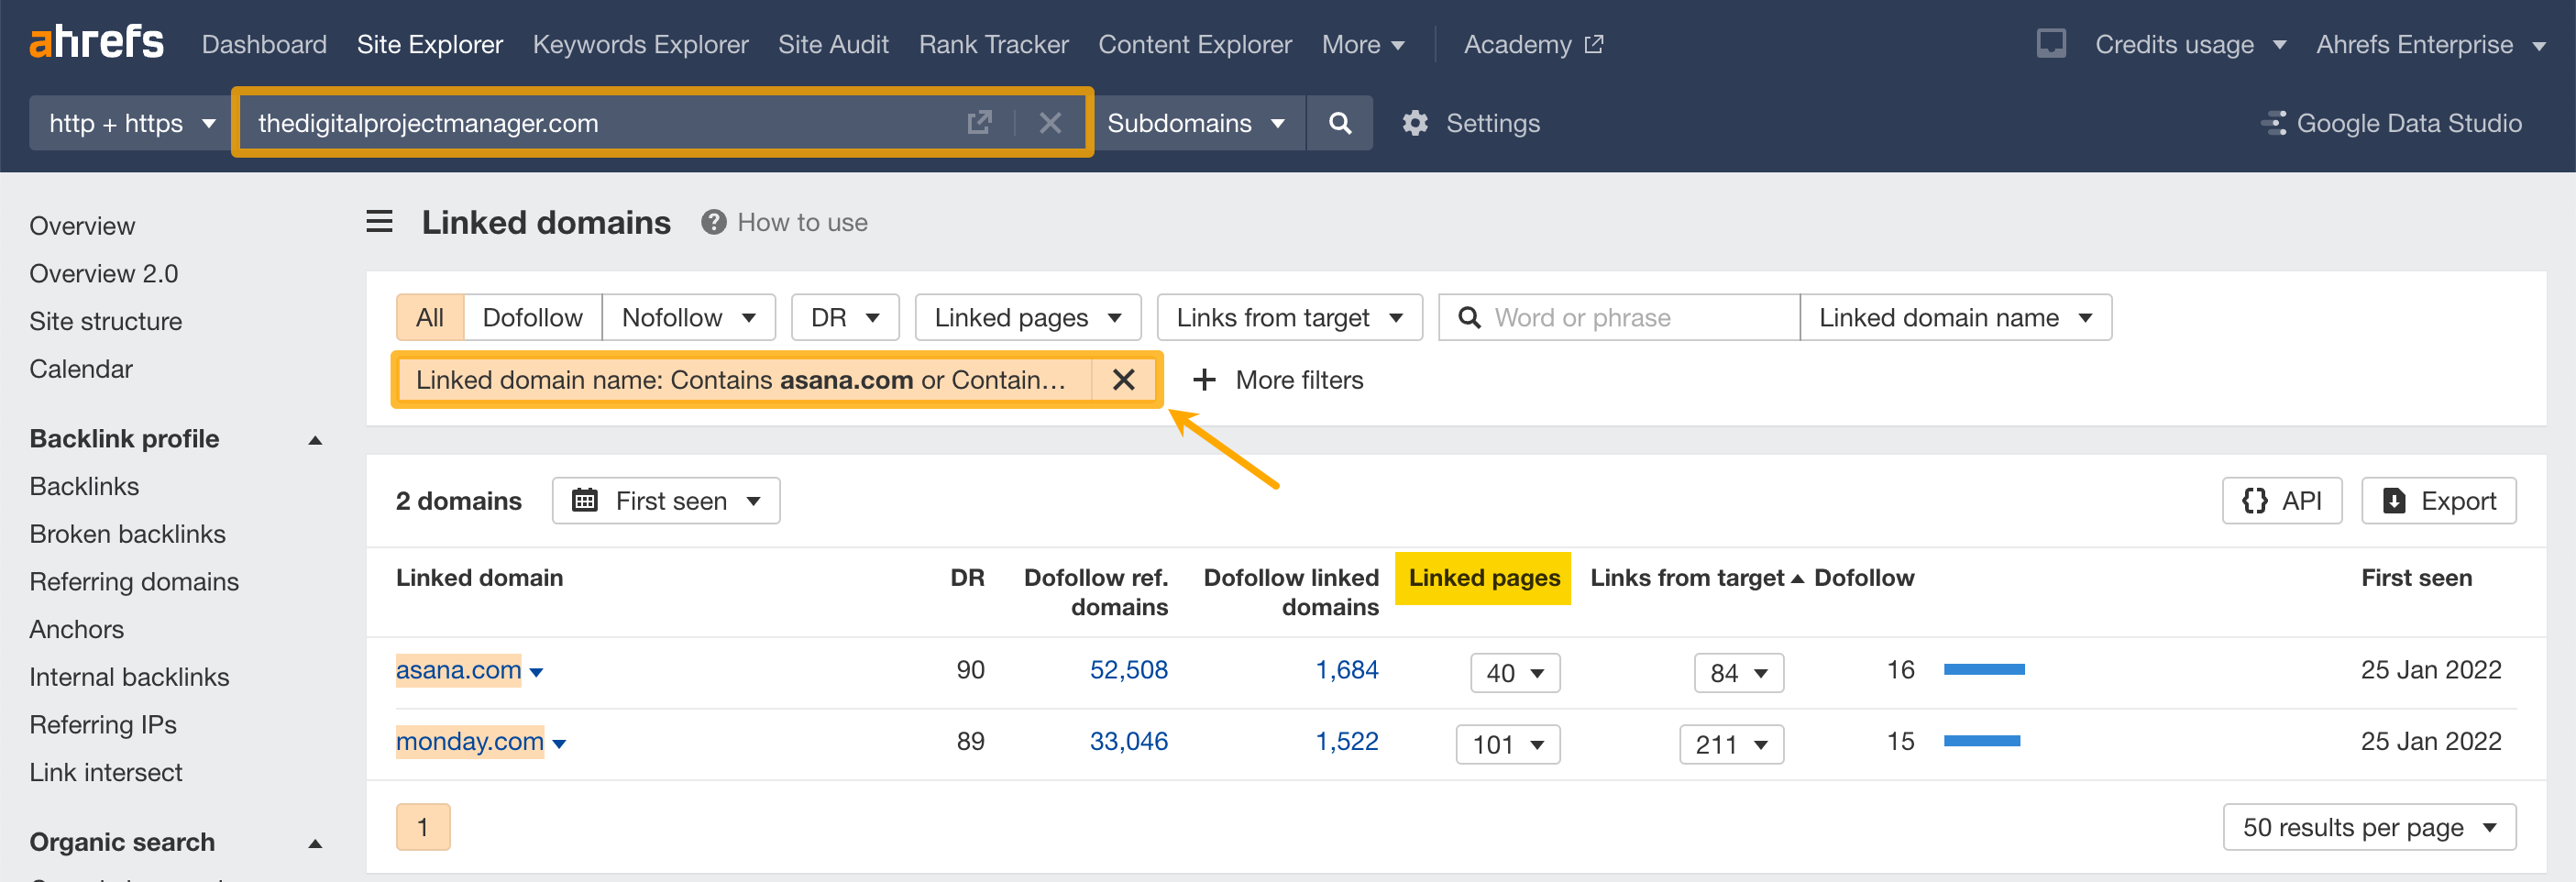The width and height of the screenshot is (2576, 882).
Task: Open monday.com 1,522 linked domains
Action: [1346, 742]
